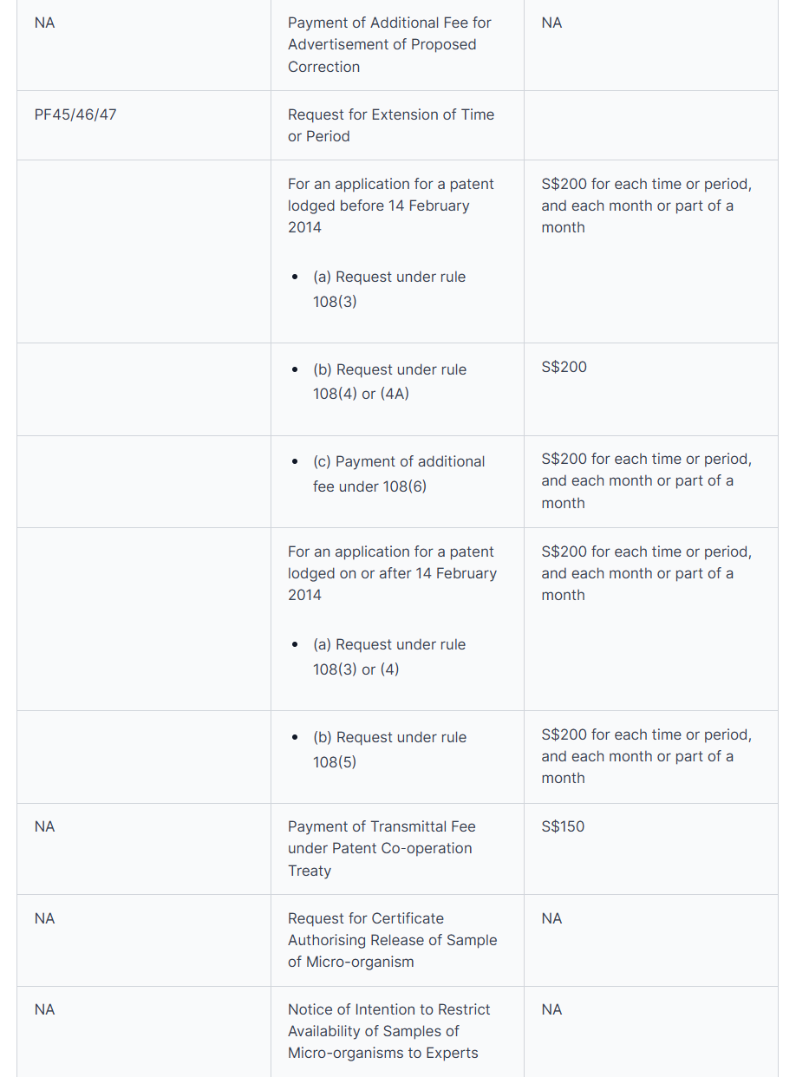Click the "lodged before 14 February 2014" paragraph
The height and width of the screenshot is (1077, 796).
tap(390, 206)
